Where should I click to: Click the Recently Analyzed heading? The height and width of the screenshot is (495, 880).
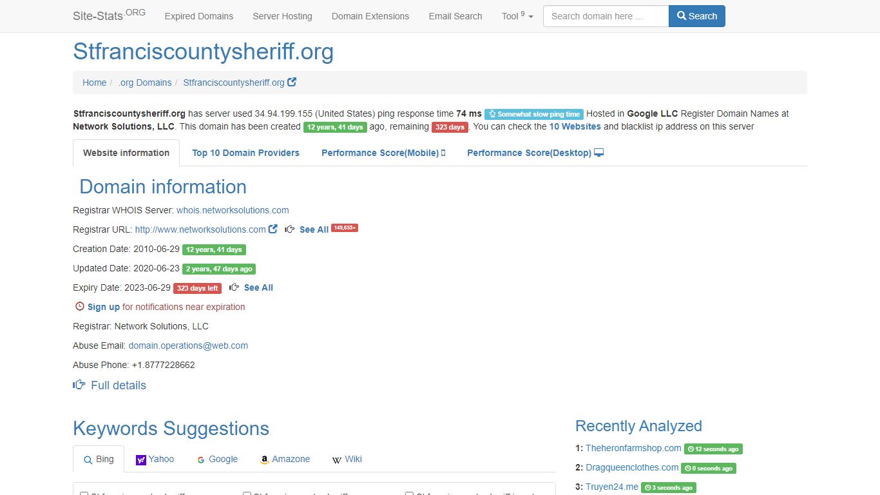pyautogui.click(x=638, y=426)
